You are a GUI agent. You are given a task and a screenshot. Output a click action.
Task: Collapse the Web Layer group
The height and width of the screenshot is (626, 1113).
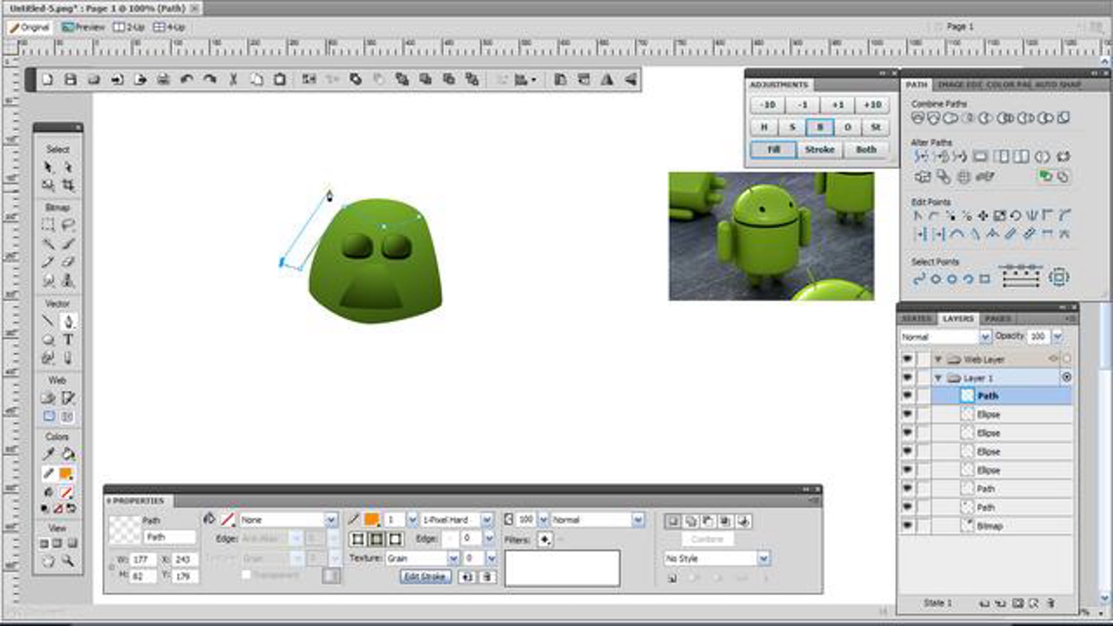[938, 359]
